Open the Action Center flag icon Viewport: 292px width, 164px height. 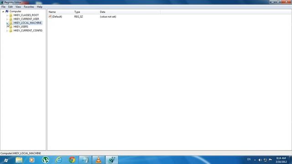(x=271, y=160)
